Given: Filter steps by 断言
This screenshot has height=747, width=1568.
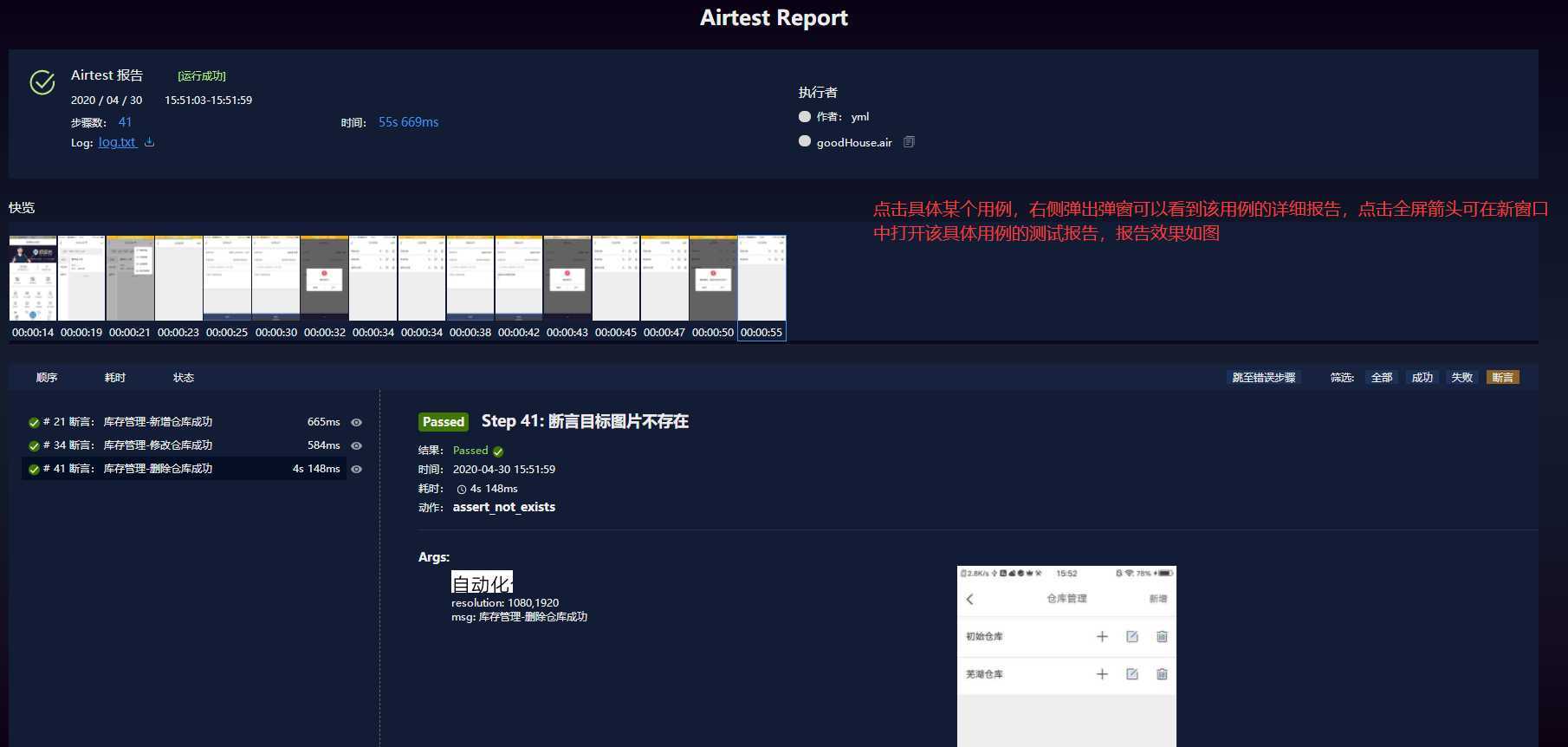Looking at the screenshot, I should pyautogui.click(x=1503, y=377).
